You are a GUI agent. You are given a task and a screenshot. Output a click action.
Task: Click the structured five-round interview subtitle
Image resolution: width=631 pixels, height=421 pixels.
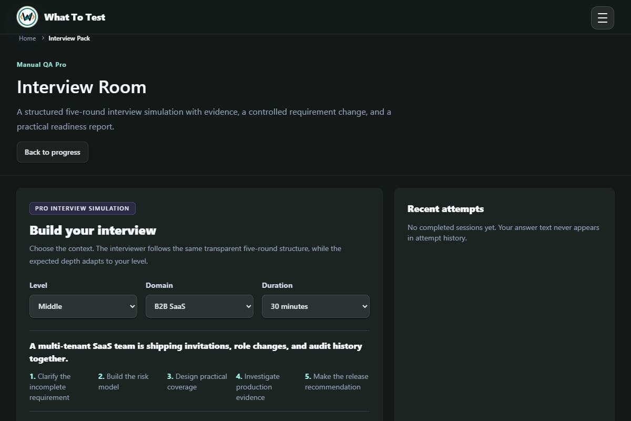204,119
